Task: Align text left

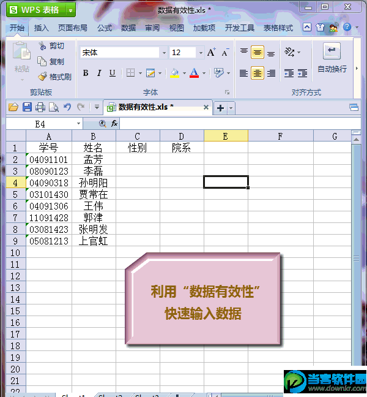Action: point(243,73)
